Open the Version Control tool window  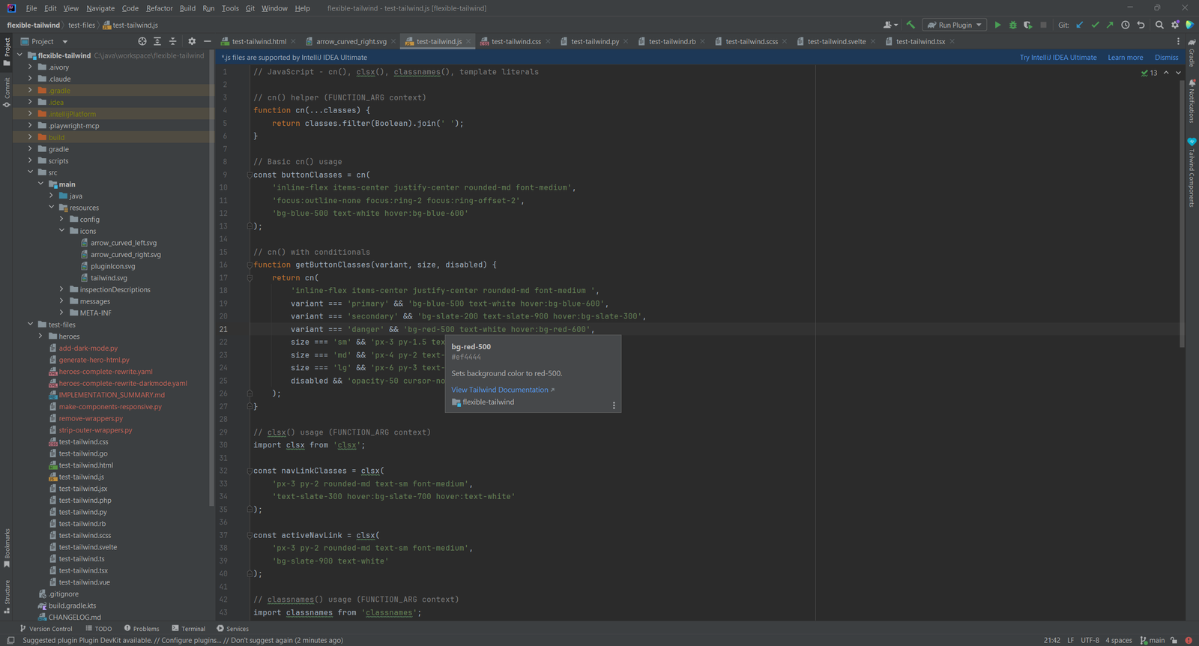click(x=46, y=629)
